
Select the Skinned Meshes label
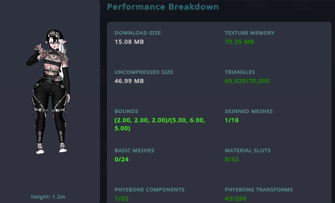(x=249, y=111)
